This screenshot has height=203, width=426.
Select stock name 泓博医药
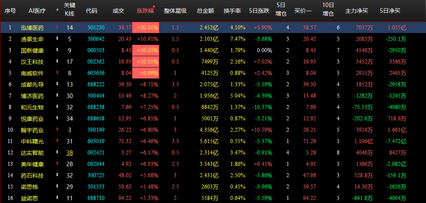click(x=32, y=28)
